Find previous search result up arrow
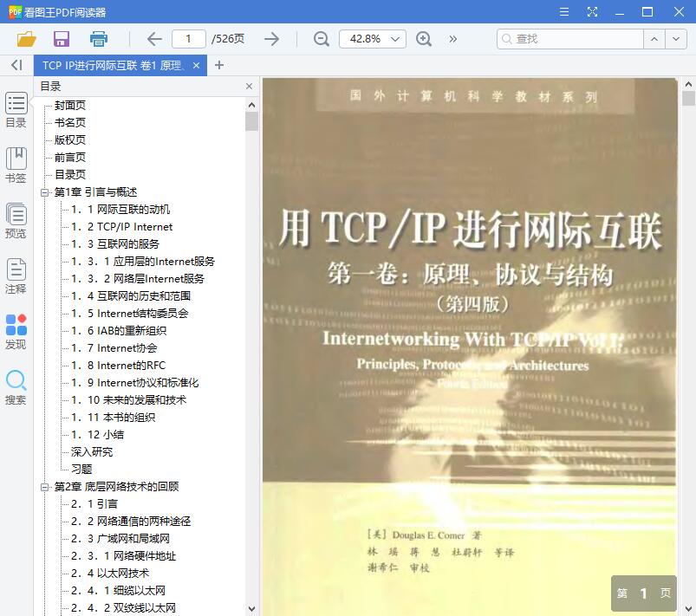 654,39
